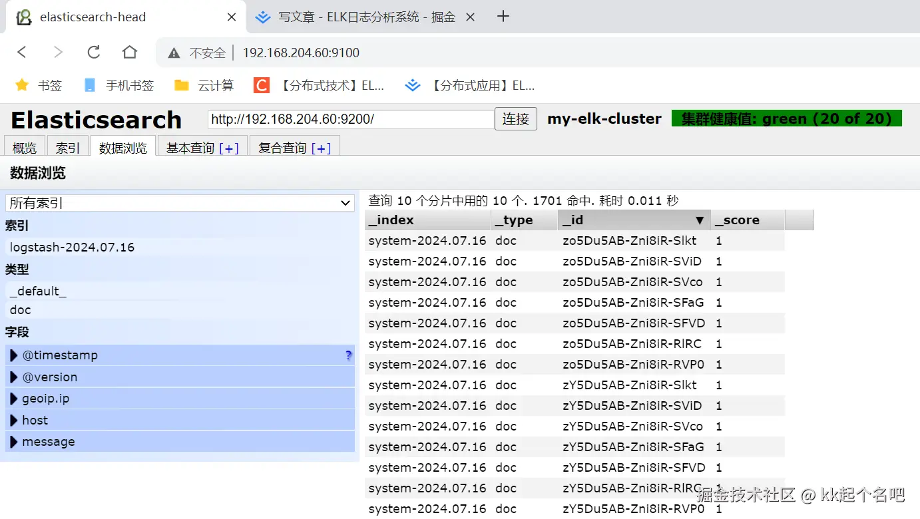Image resolution: width=920 pixels, height=519 pixels.
Task: Click the red C bookmark icon
Action: pyautogui.click(x=260, y=85)
